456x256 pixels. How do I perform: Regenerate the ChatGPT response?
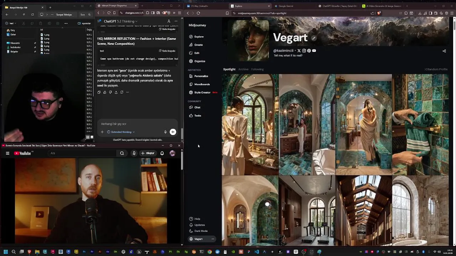122,92
